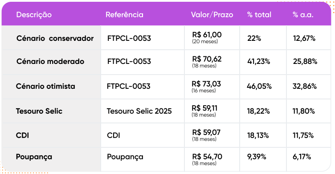This screenshot has width=335, height=174.
Task: Click the Referência column header
Action: [124, 15]
